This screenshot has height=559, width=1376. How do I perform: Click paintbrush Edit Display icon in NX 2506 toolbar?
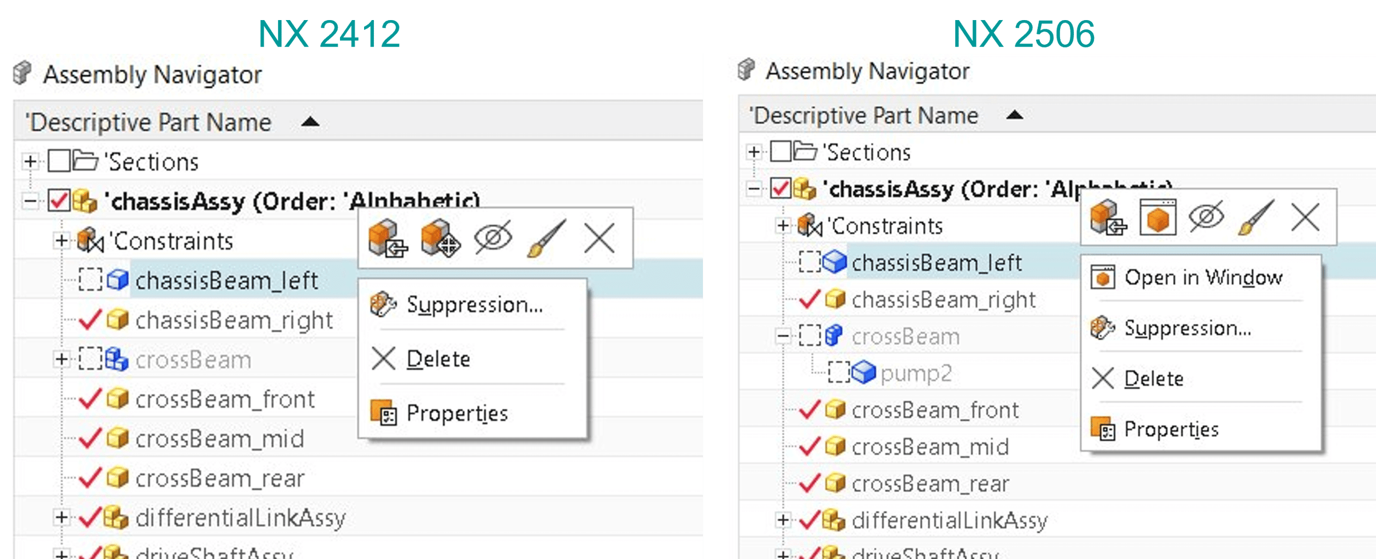[1256, 217]
